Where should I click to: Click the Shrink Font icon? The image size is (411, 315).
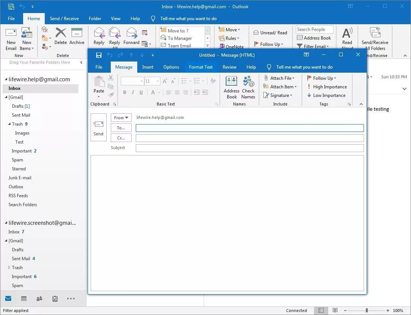[173, 81]
